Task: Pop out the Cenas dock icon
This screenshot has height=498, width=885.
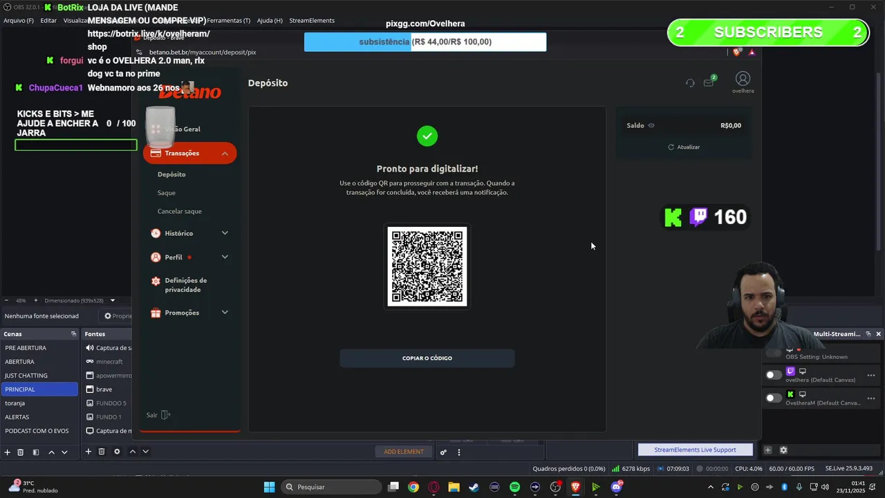Action: (x=73, y=334)
